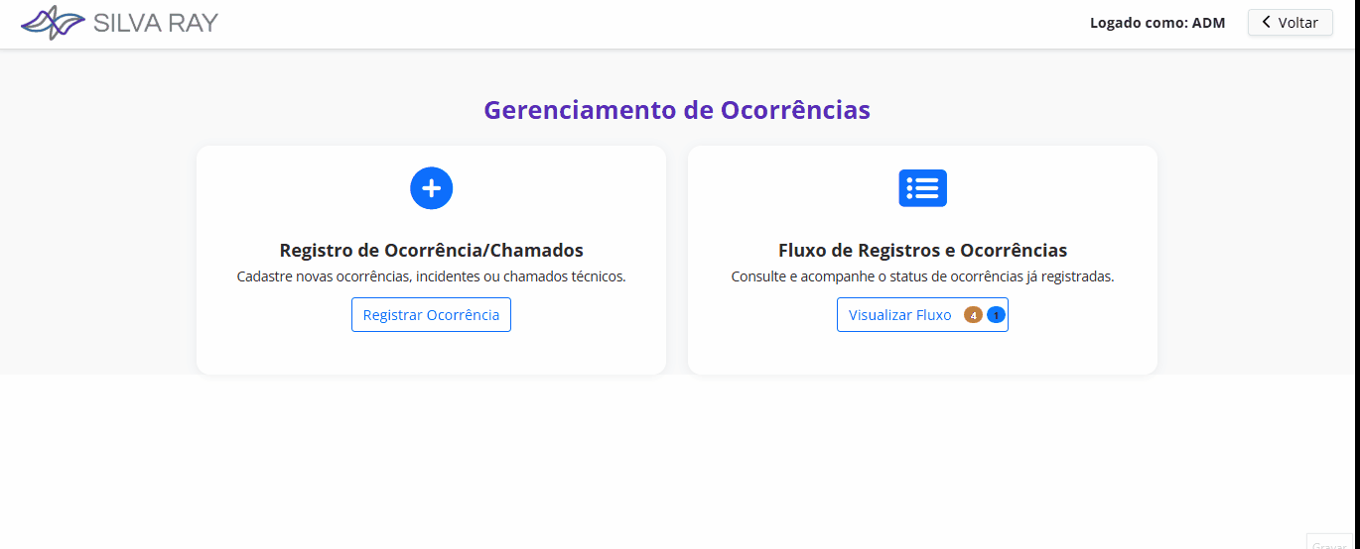Go back using the Voltar button
Image resolution: width=1360 pixels, height=549 pixels.
1290,22
